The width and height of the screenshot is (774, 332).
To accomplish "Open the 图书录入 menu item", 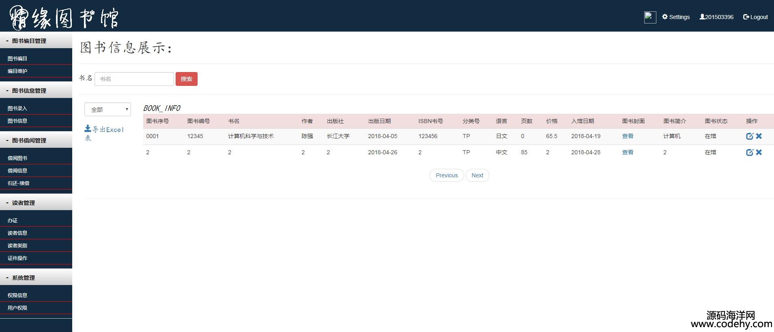I will click(x=17, y=109).
